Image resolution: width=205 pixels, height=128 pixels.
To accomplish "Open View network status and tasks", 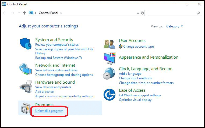I will [56, 70].
